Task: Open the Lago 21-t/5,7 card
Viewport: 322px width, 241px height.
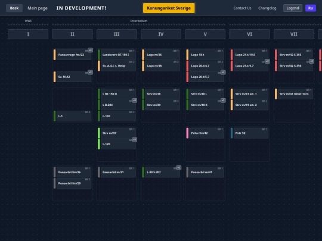Action: 249,66
